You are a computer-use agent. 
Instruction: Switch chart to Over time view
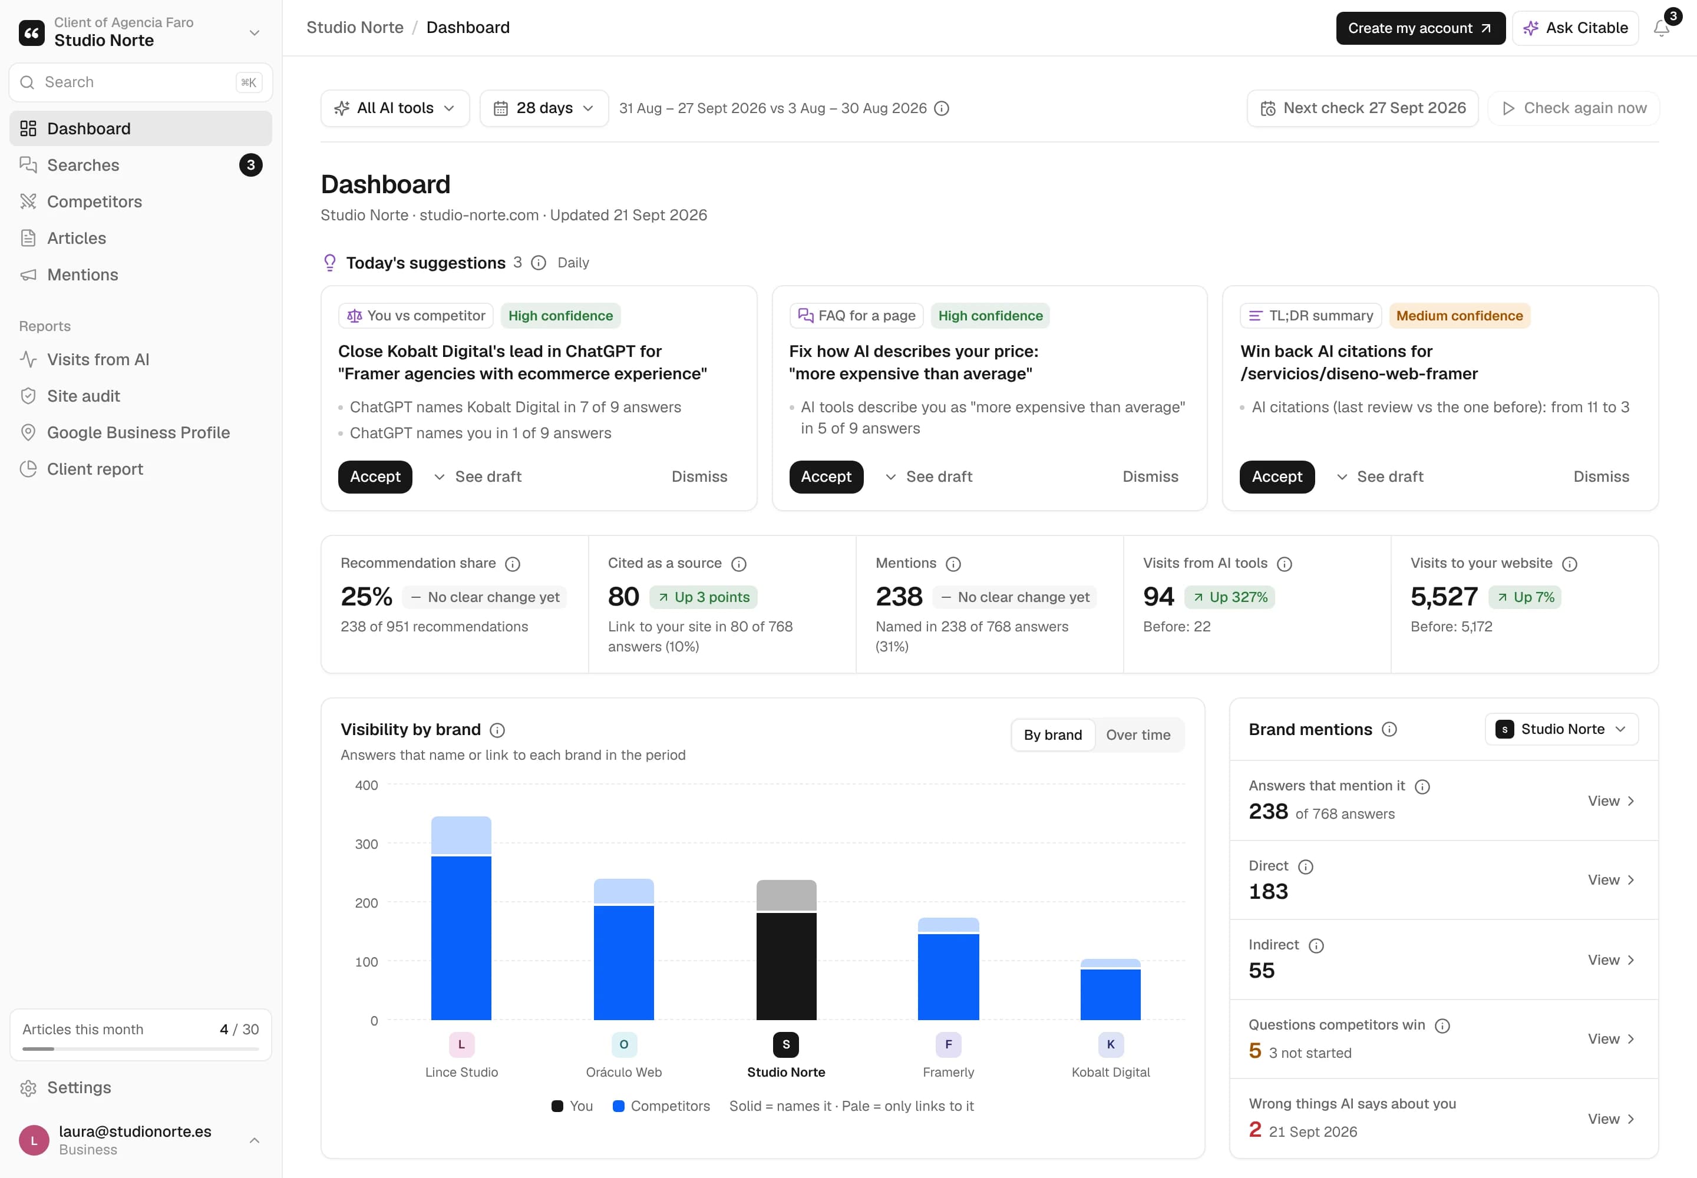coord(1138,735)
